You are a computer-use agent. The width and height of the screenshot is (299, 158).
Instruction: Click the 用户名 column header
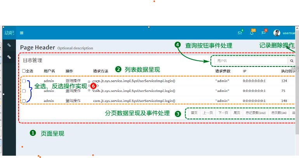(x=49, y=71)
